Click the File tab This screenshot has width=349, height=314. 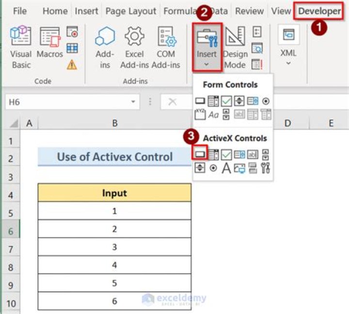point(20,11)
